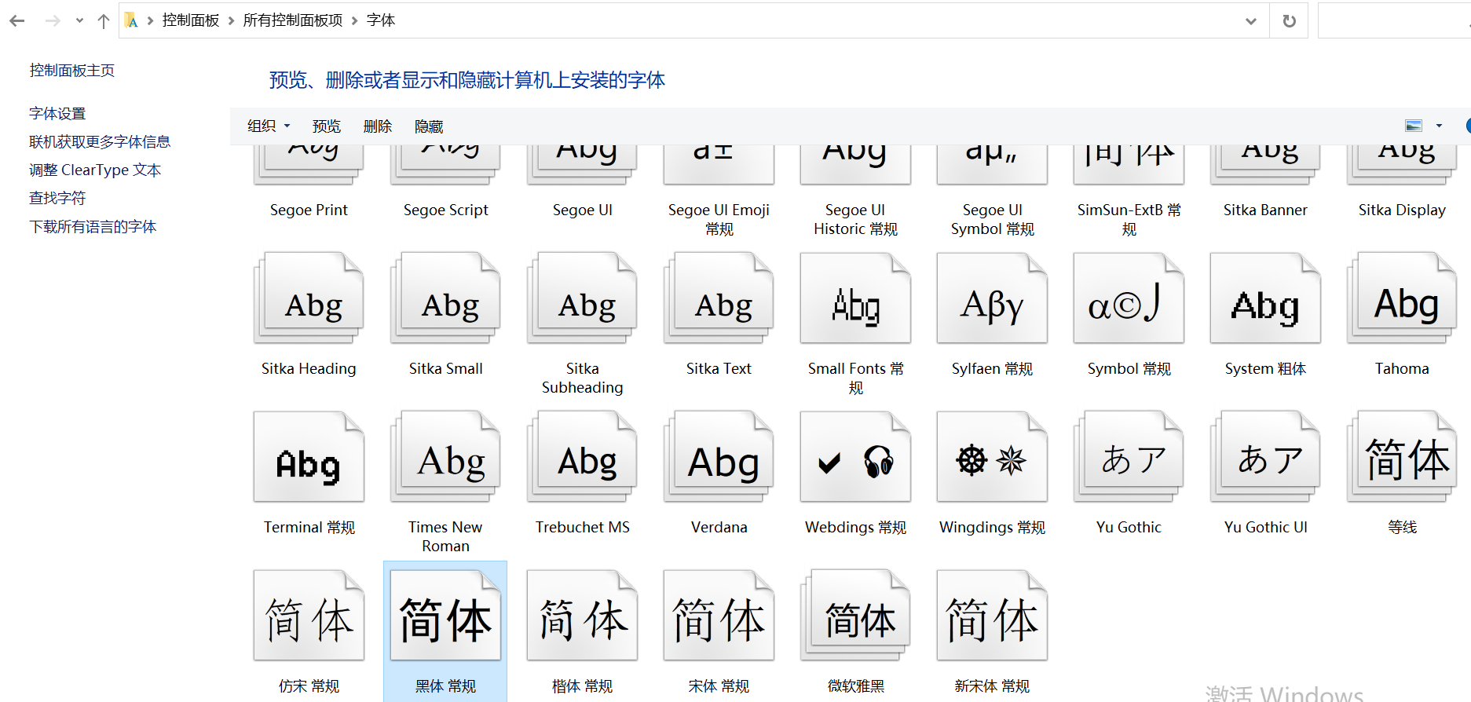Click the fonts folder icon in address bar

[x=132, y=20]
